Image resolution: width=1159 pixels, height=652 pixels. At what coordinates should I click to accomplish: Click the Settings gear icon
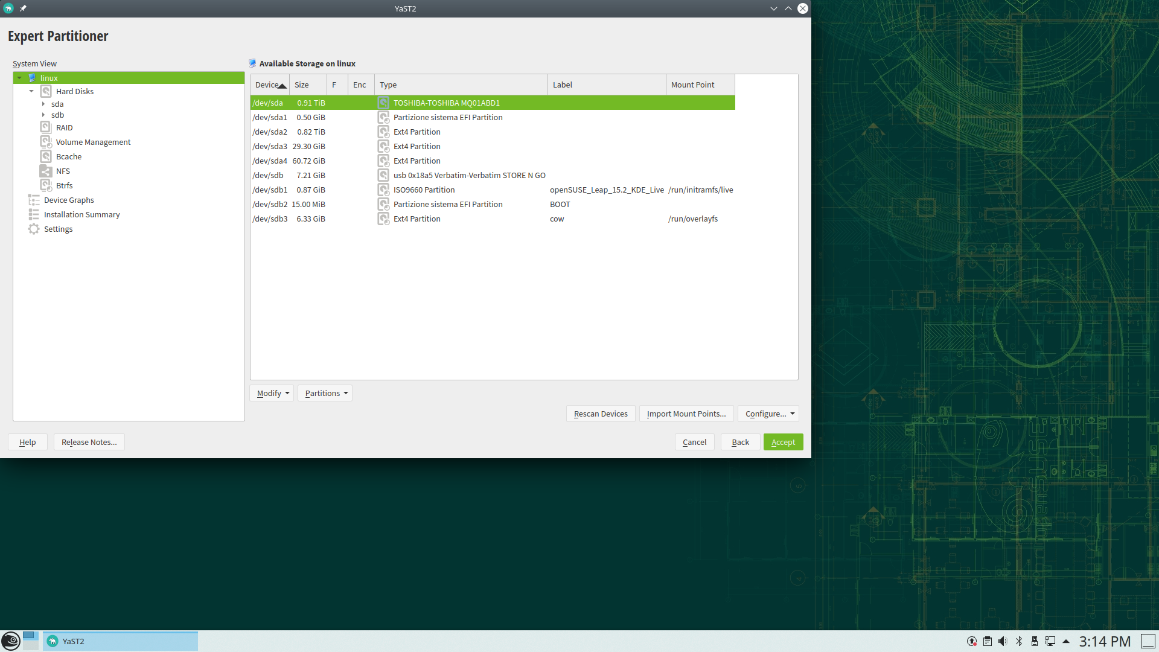[34, 229]
